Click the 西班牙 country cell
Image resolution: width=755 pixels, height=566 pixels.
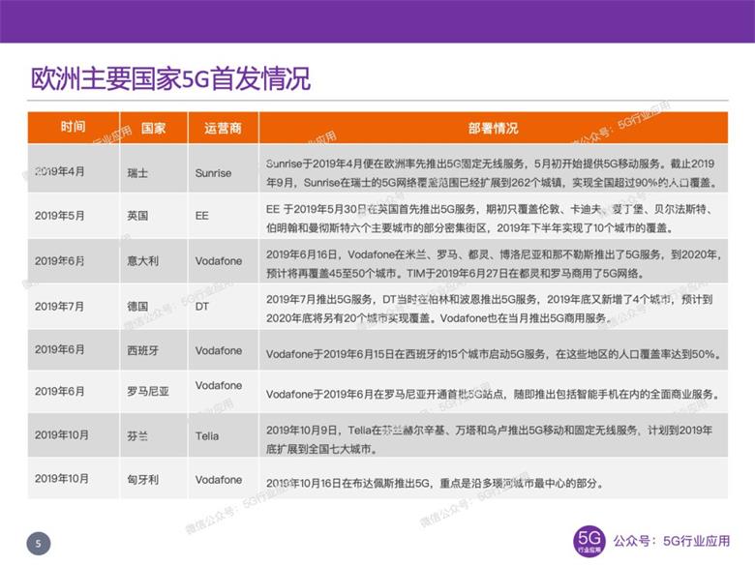click(x=142, y=350)
